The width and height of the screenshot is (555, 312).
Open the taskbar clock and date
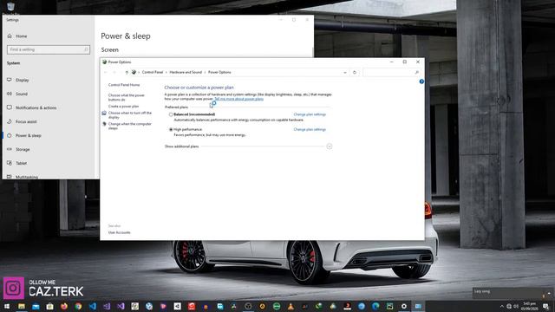click(530, 306)
